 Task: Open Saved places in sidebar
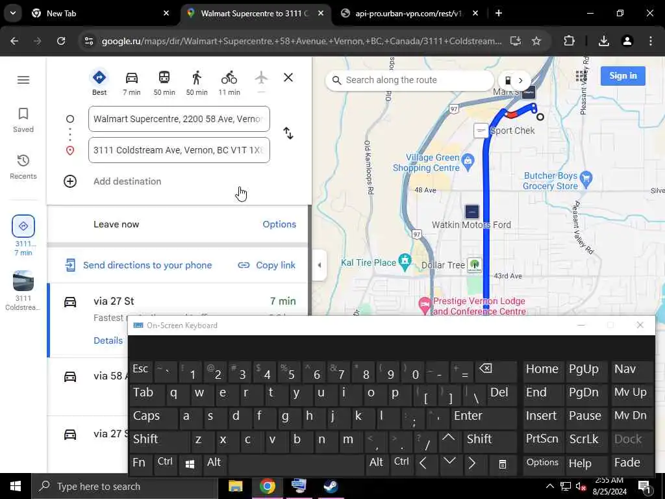pos(23,120)
